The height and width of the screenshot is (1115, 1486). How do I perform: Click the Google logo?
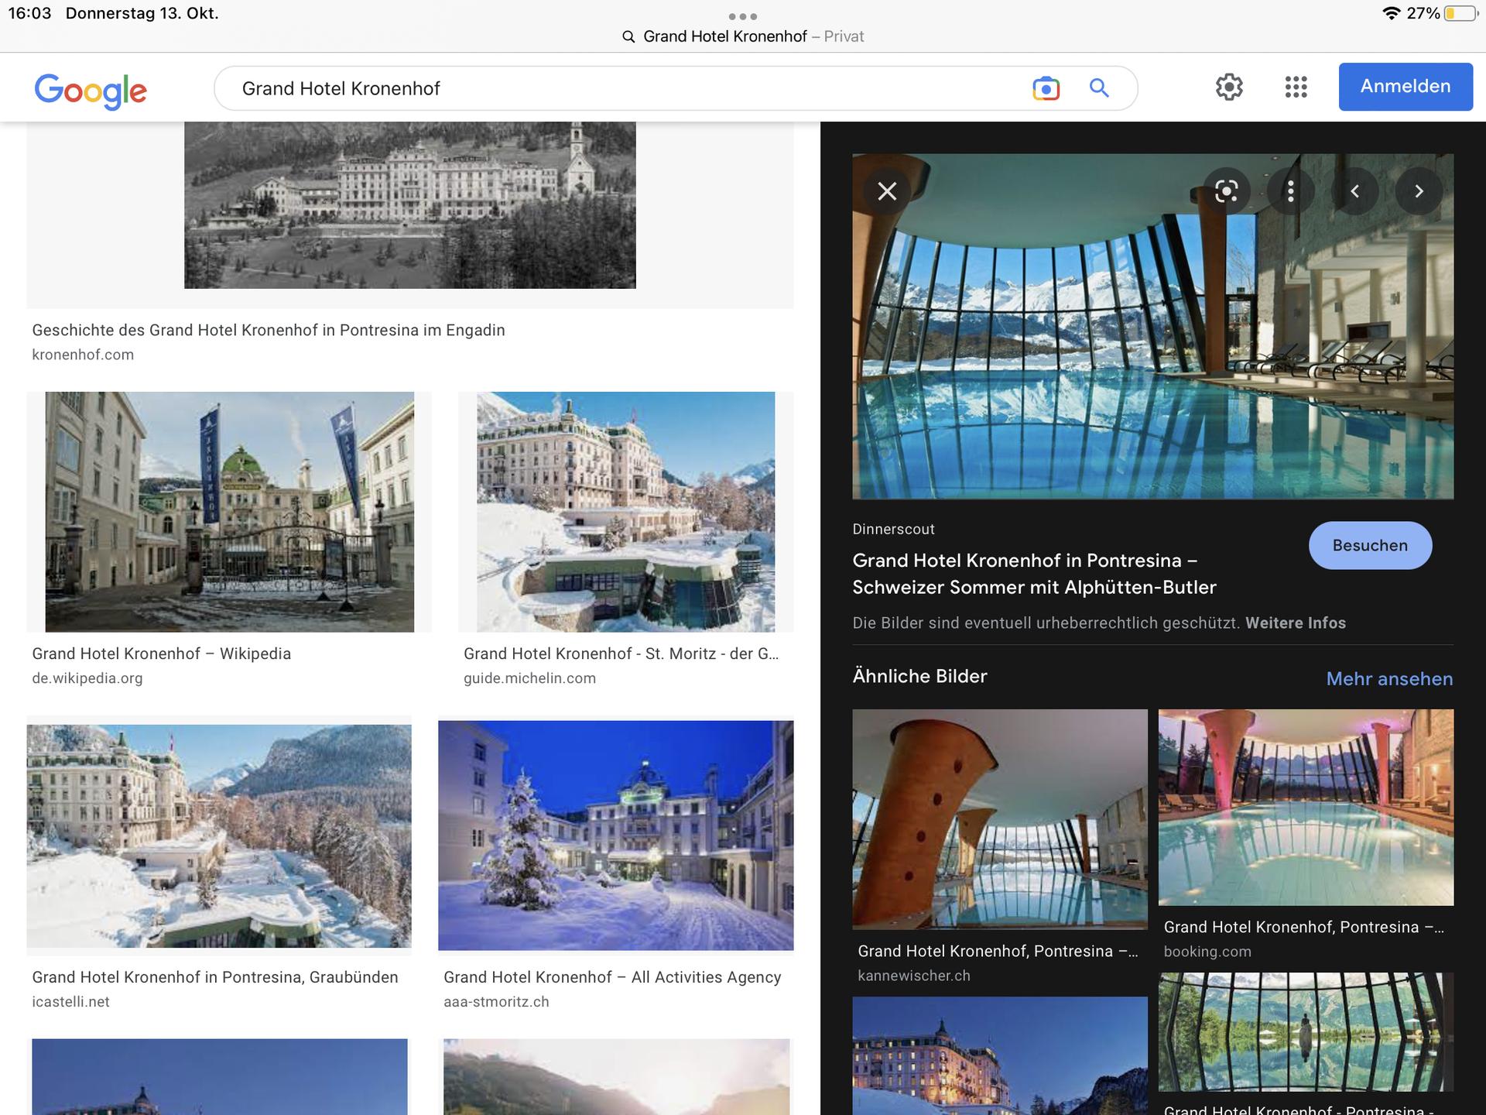click(x=91, y=91)
